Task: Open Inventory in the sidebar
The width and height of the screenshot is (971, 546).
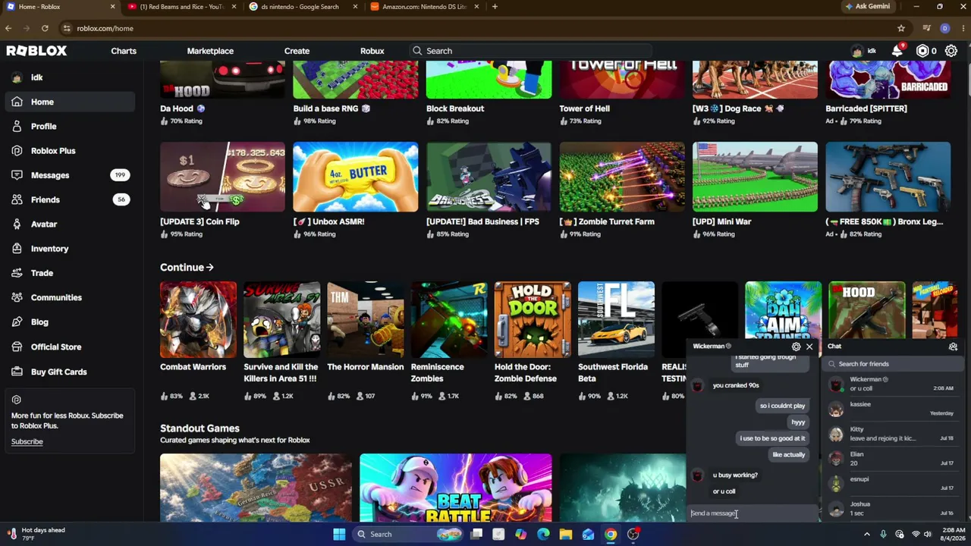Action: [68, 249]
